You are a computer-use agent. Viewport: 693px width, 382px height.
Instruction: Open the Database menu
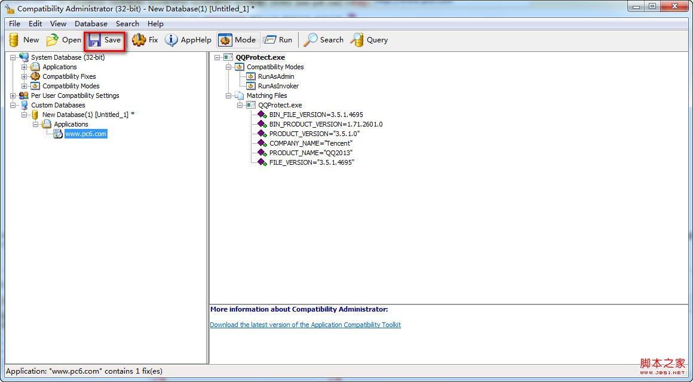91,24
